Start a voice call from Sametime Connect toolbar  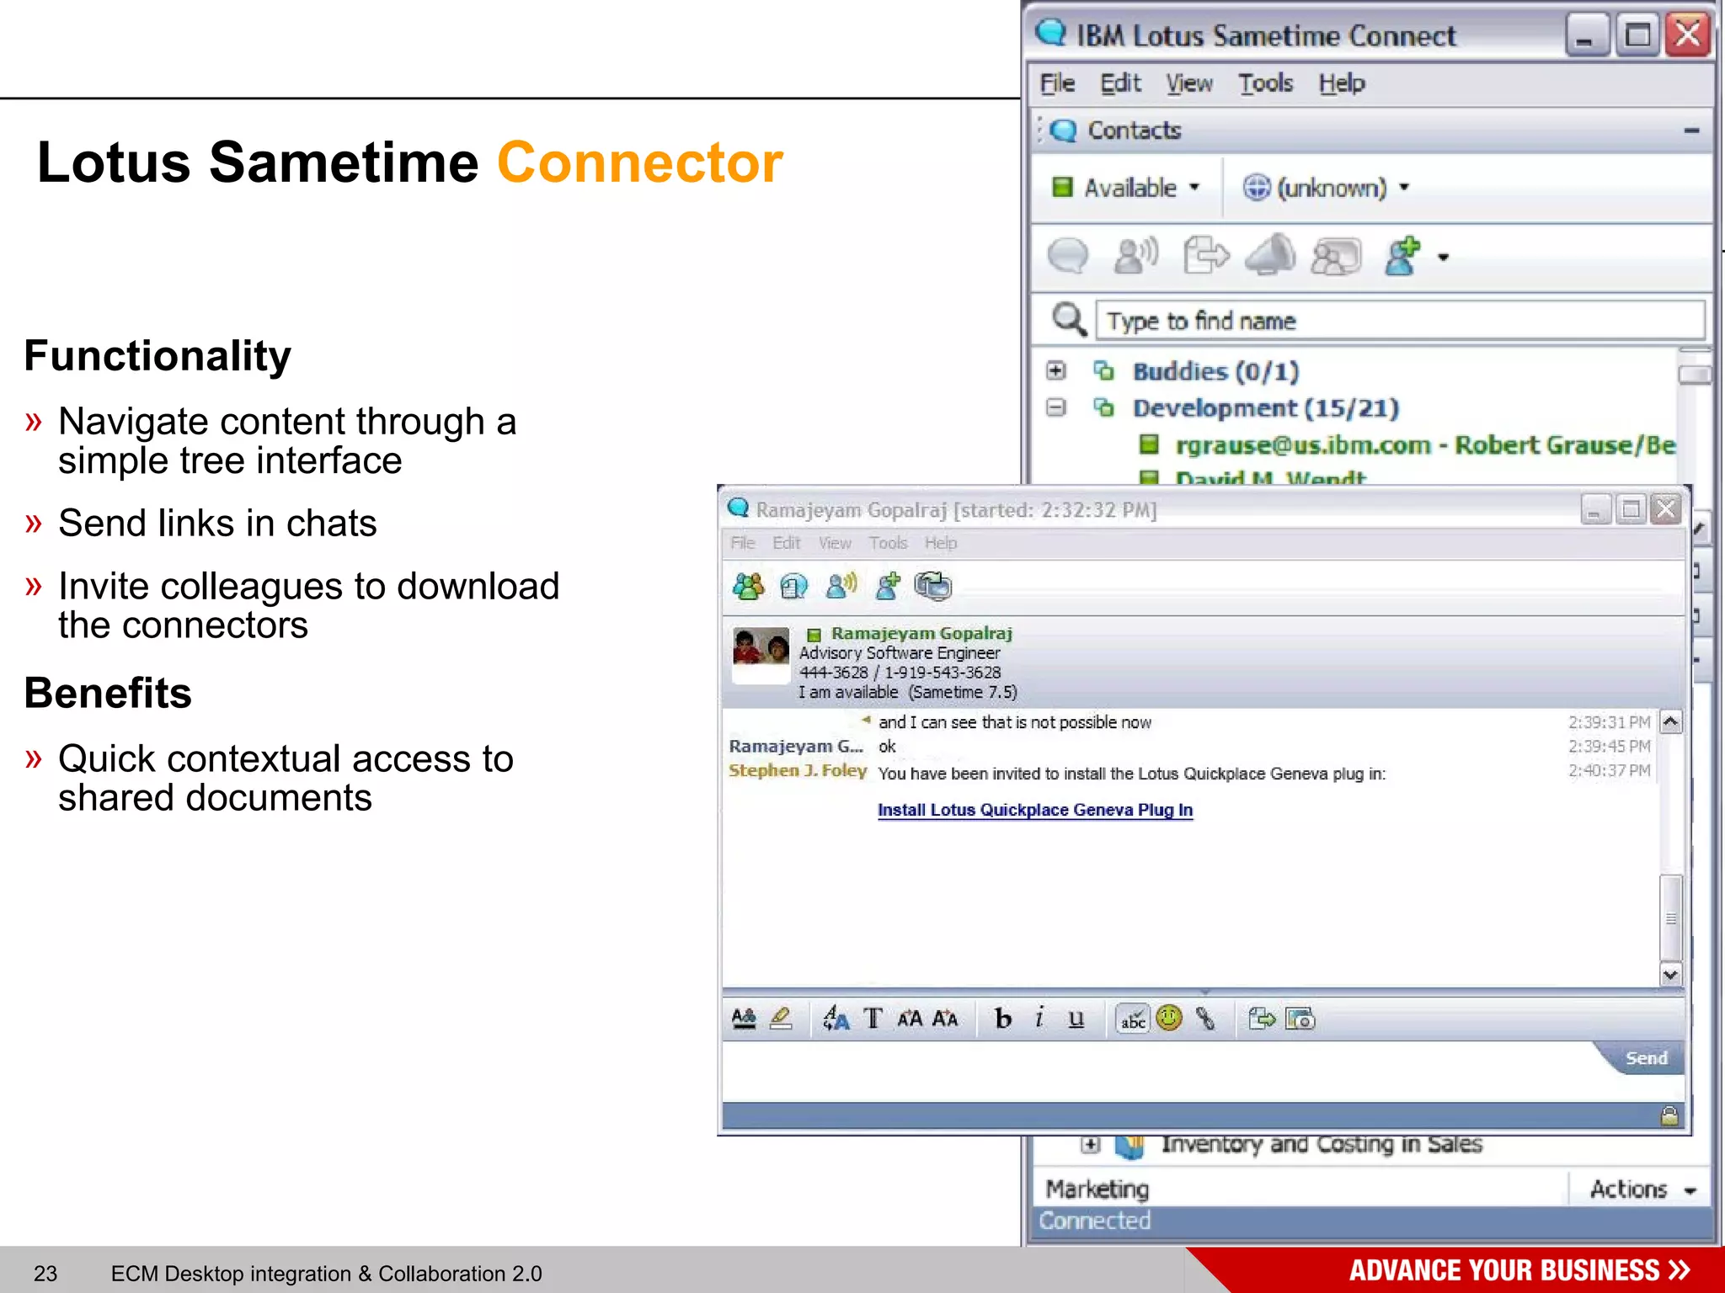1136,256
